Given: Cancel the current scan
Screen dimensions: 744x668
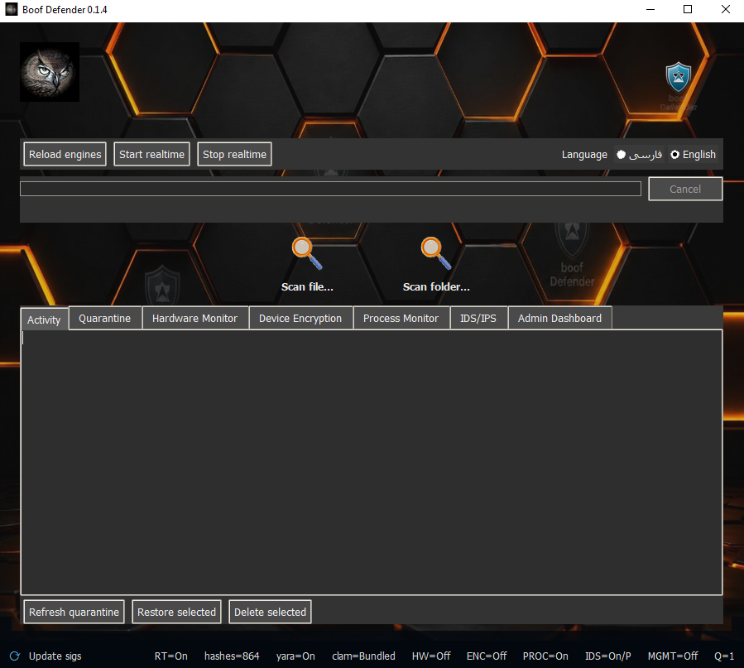Looking at the screenshot, I should [685, 189].
